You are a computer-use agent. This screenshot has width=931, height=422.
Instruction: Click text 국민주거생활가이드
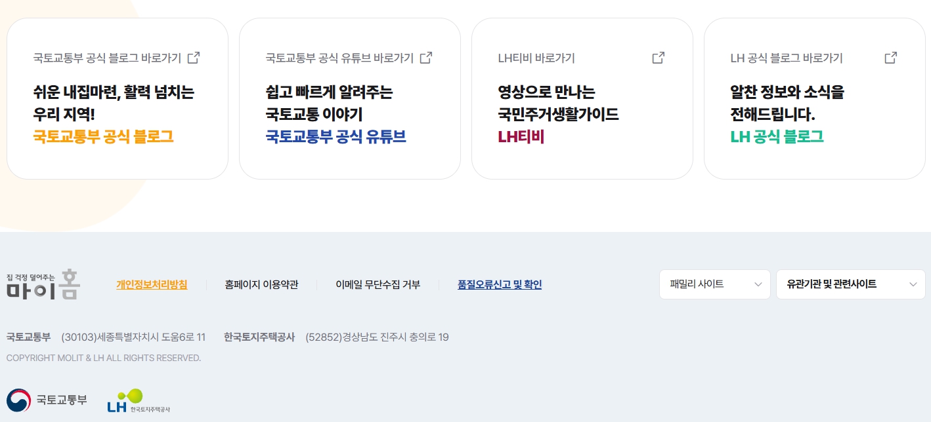coord(558,114)
